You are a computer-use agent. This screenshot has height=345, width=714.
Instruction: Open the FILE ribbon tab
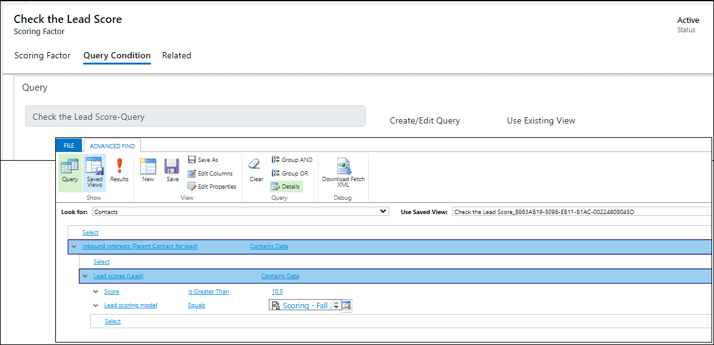tap(69, 146)
